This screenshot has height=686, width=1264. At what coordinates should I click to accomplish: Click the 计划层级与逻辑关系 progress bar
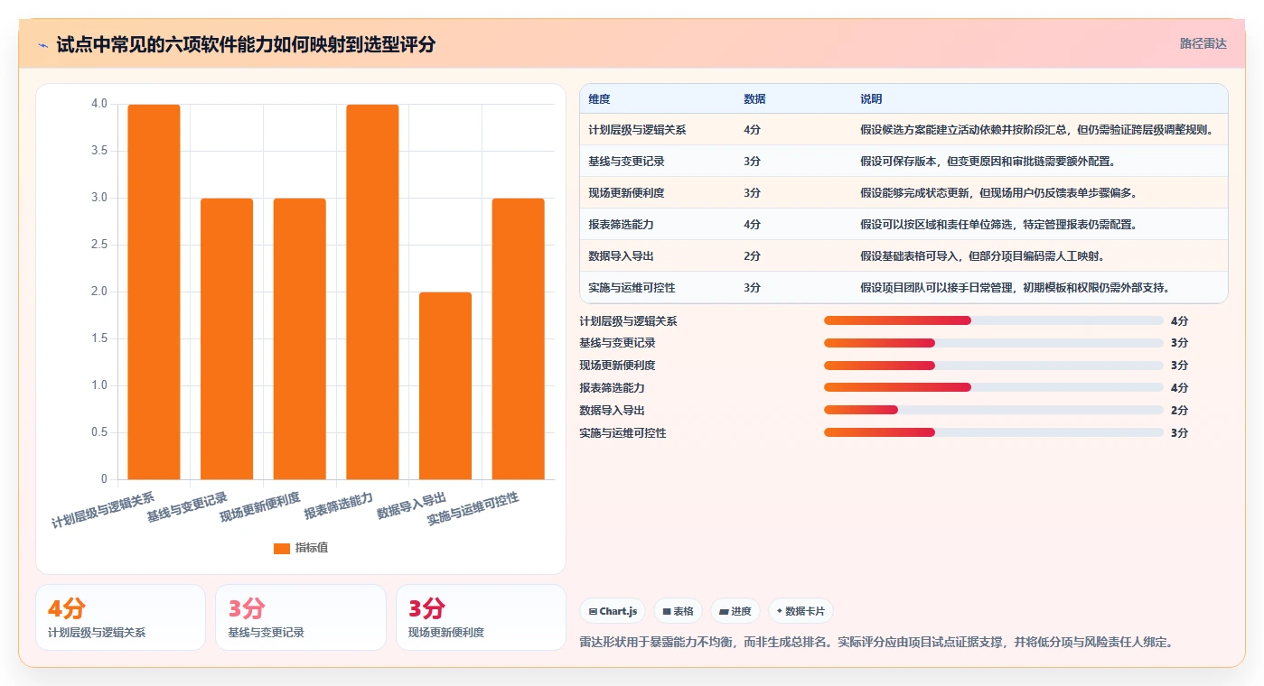[994, 320]
